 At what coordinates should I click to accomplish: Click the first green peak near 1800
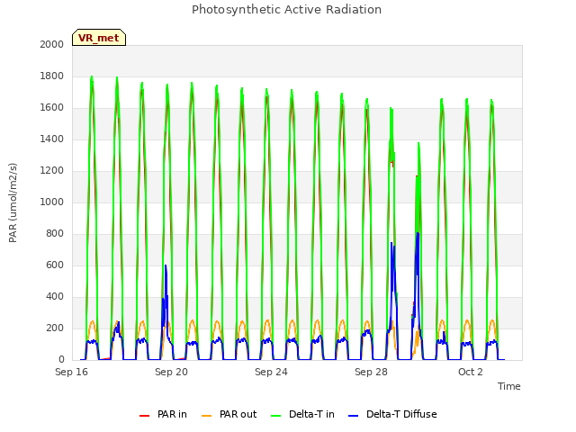coord(92,79)
